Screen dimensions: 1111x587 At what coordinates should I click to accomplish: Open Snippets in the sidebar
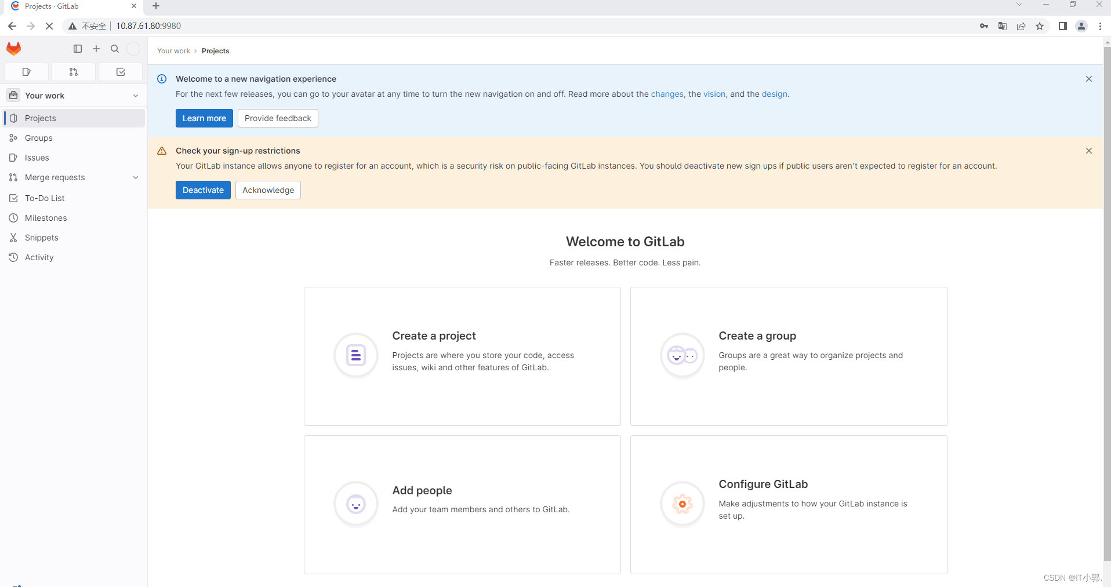click(x=74, y=238)
